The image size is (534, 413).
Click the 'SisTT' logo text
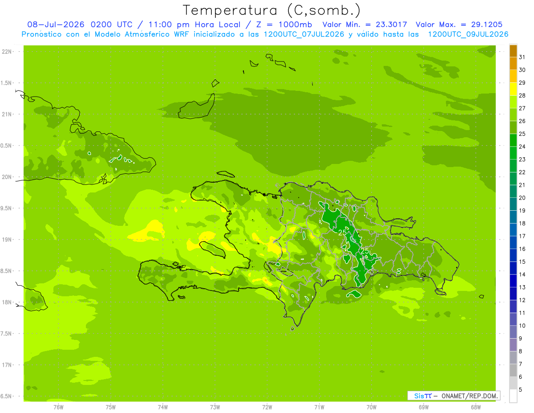[423, 396]
